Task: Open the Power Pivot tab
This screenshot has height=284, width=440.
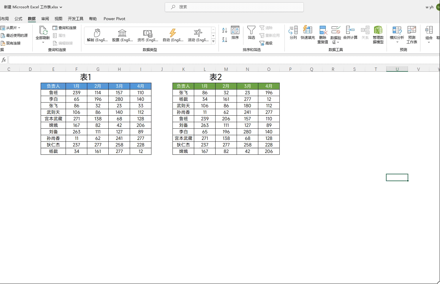Action: coord(114,19)
